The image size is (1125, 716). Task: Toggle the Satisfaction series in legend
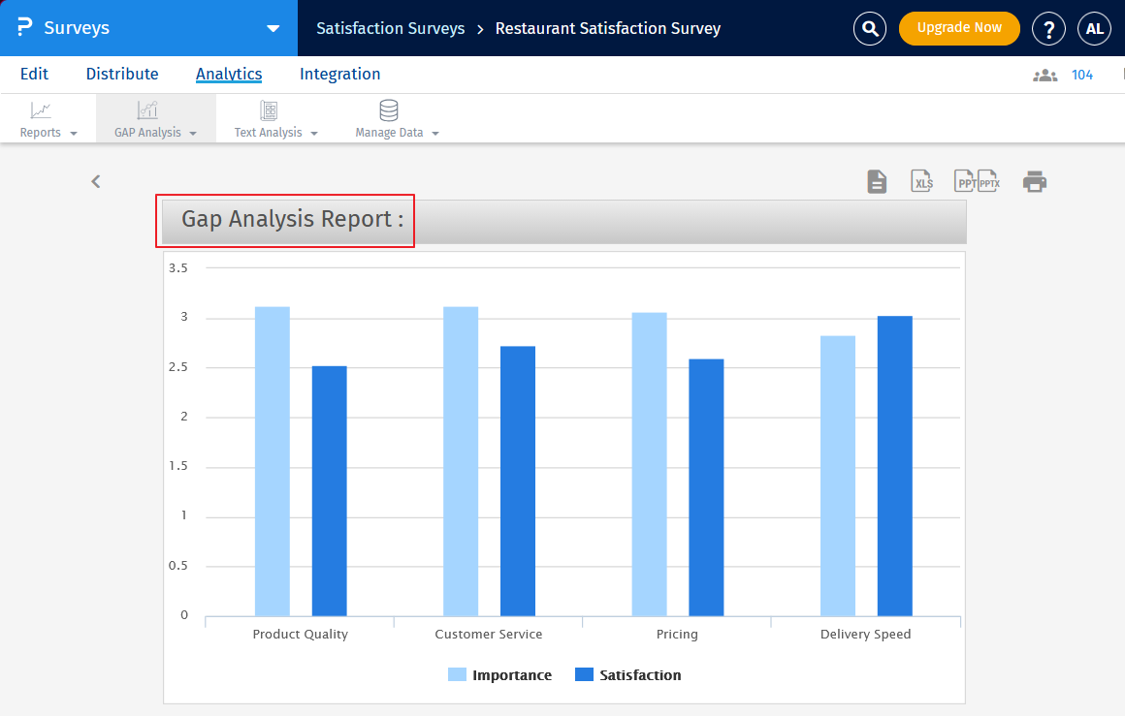tap(628, 675)
